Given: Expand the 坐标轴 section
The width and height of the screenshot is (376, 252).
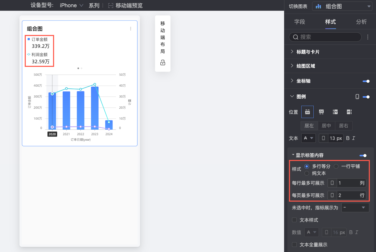Looking at the screenshot, I should [292, 81].
